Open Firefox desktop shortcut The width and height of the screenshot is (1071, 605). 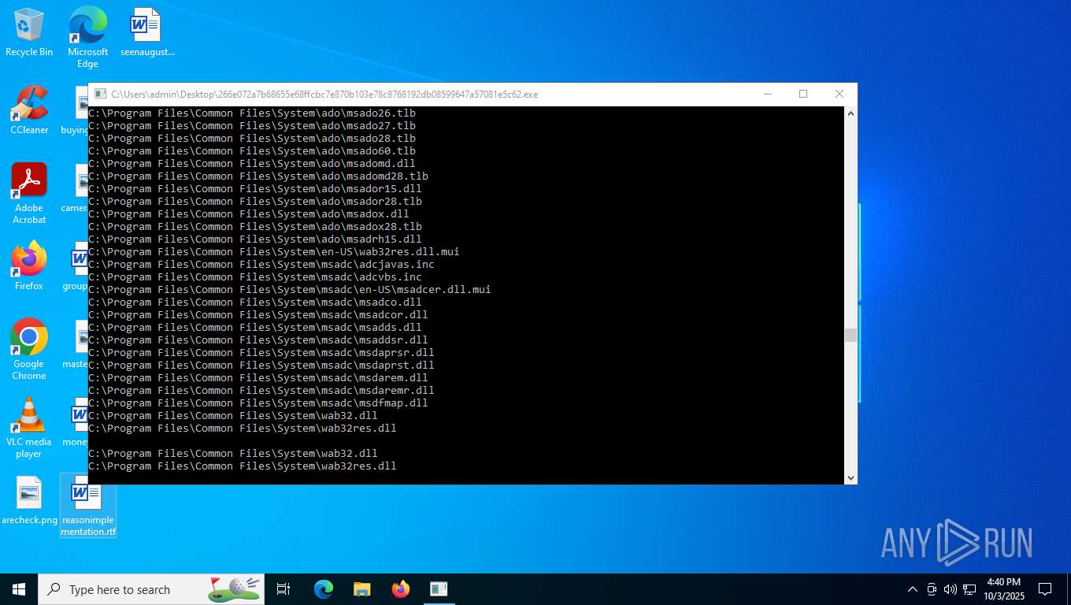click(29, 267)
